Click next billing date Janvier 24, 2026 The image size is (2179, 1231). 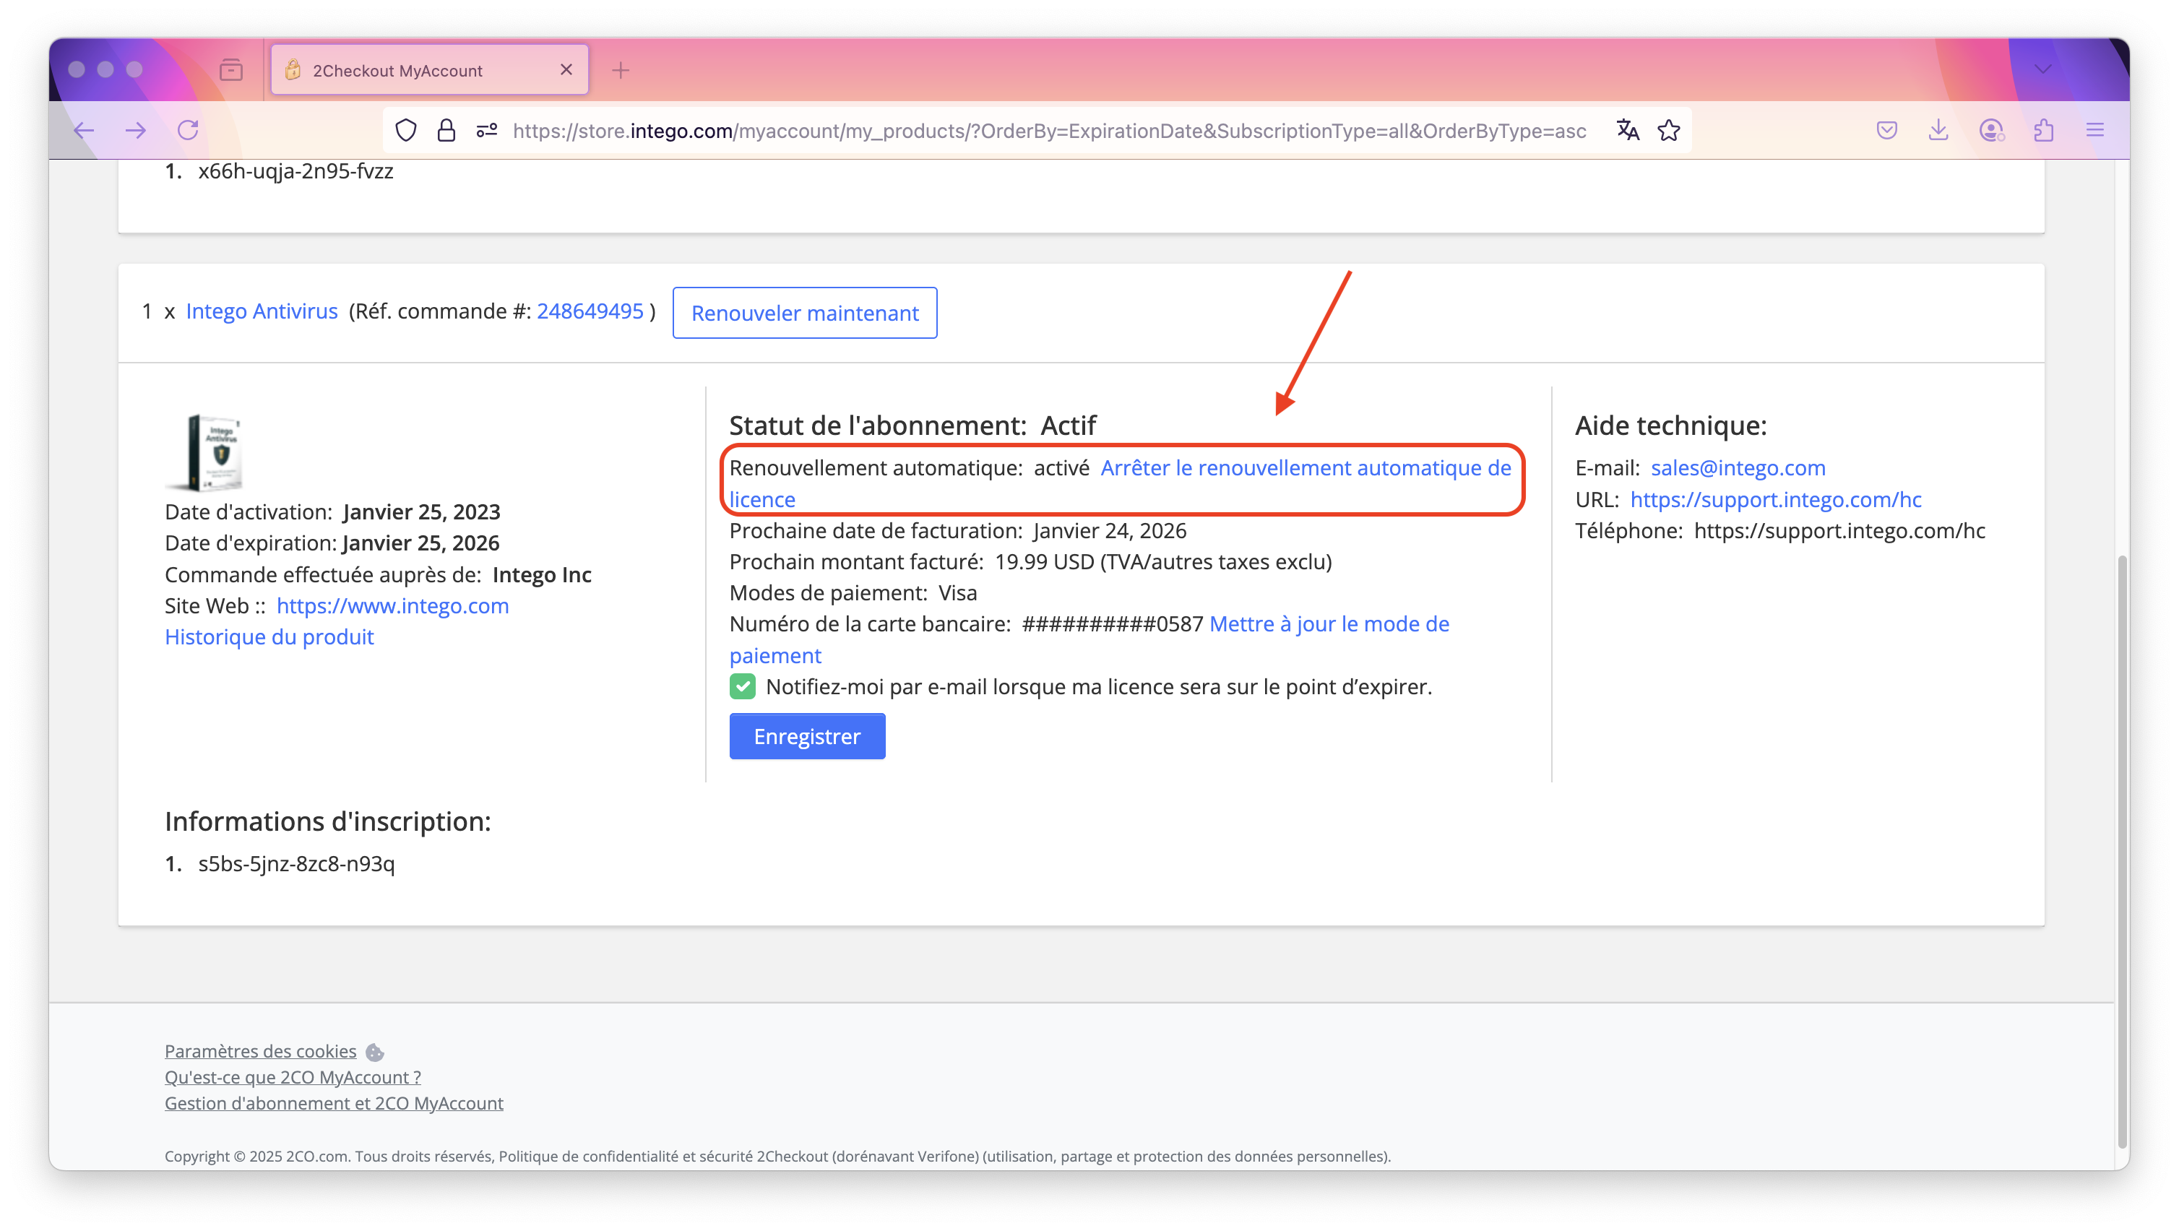tap(1110, 530)
